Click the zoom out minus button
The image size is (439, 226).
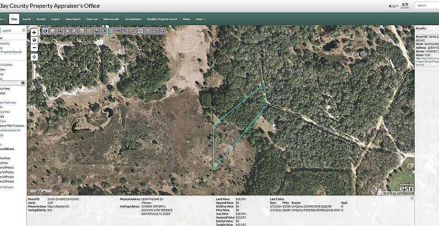pos(34,47)
